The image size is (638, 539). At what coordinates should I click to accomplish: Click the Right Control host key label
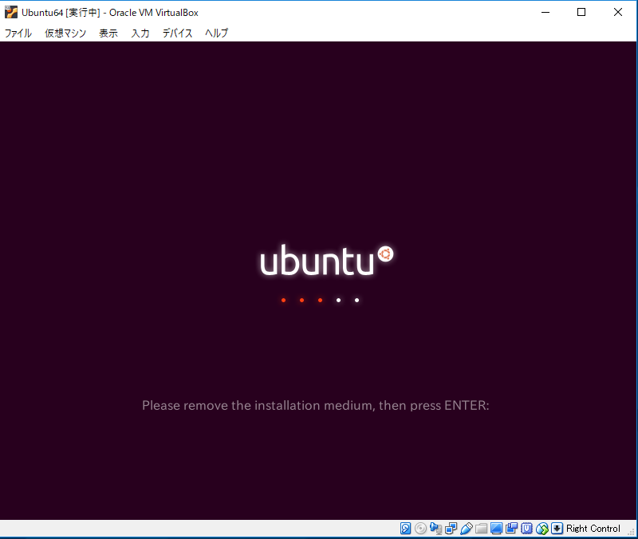click(x=593, y=528)
